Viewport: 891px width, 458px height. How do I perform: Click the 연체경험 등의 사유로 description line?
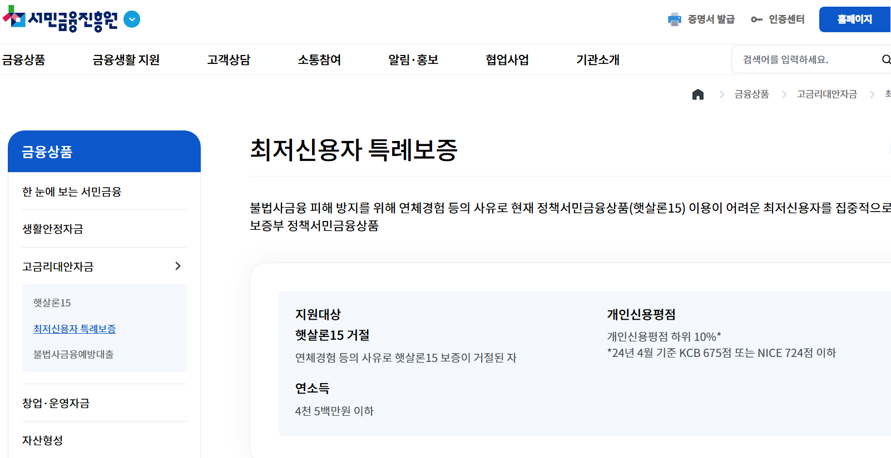pos(406,358)
